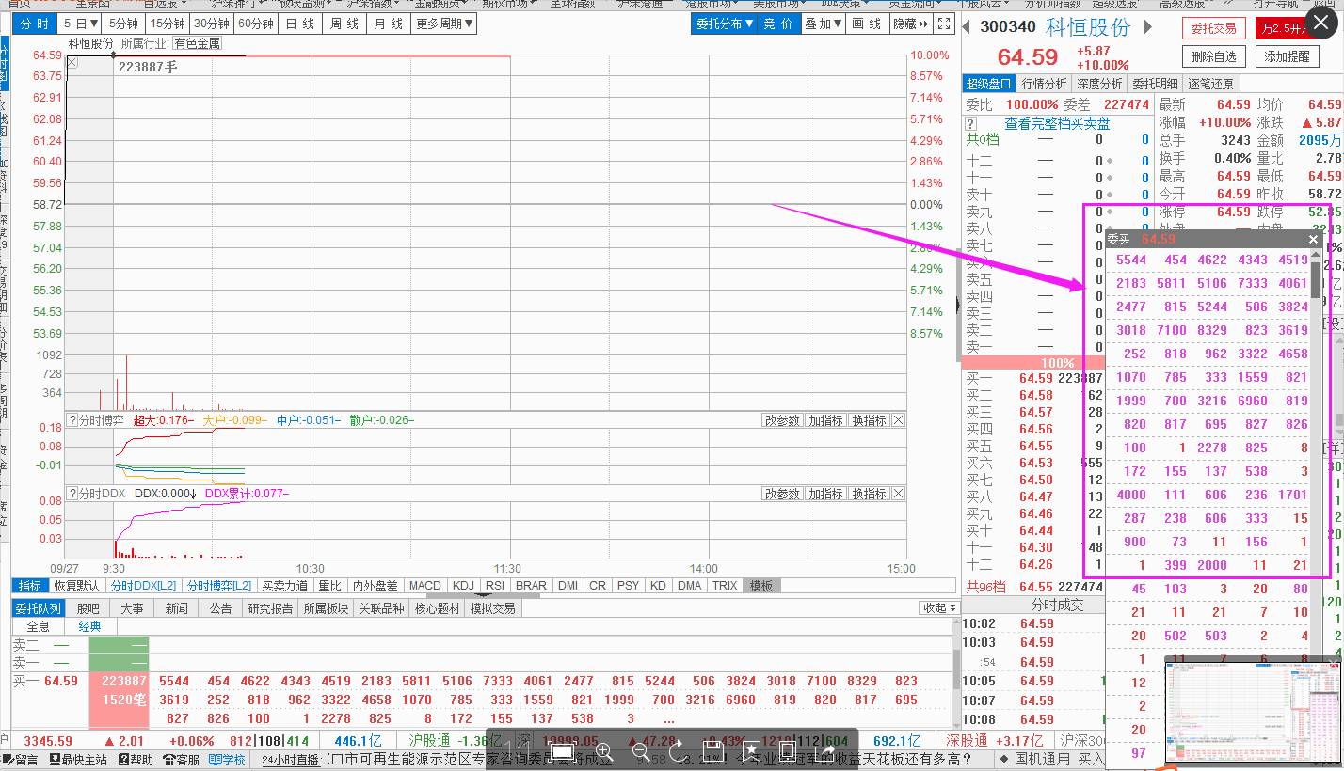The image size is (1344, 771).
Task: Click 恢复默认 in the indicator bar
Action: 75,585
